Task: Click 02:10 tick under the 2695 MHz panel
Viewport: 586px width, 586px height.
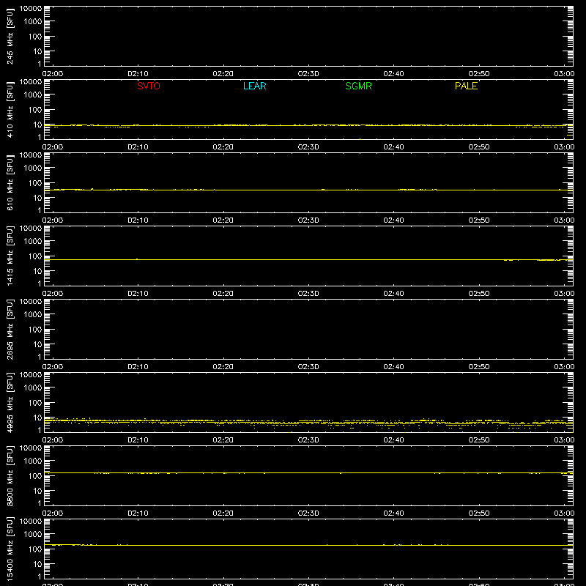Action: [x=138, y=367]
